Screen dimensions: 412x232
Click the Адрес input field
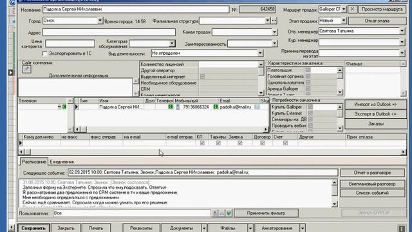point(109,32)
